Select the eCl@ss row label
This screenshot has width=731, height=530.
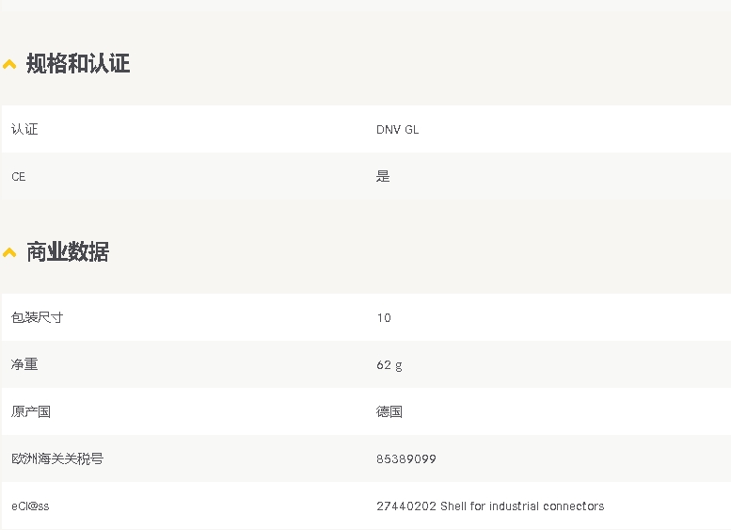[x=30, y=506]
